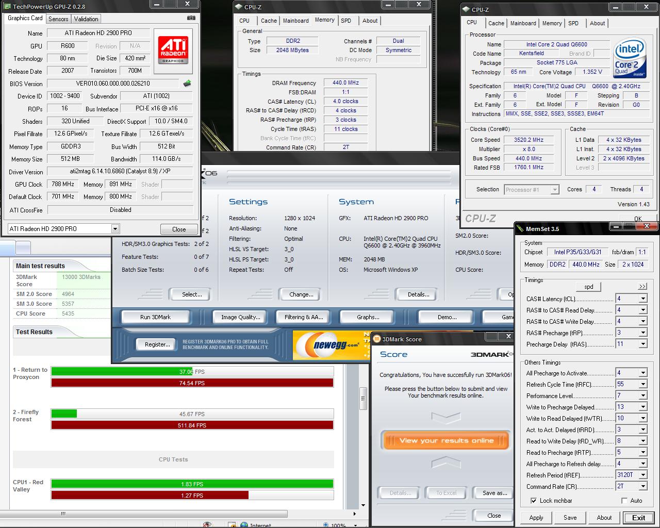660x528 pixels.
Task: Click the Image Quality button
Action: [241, 317]
